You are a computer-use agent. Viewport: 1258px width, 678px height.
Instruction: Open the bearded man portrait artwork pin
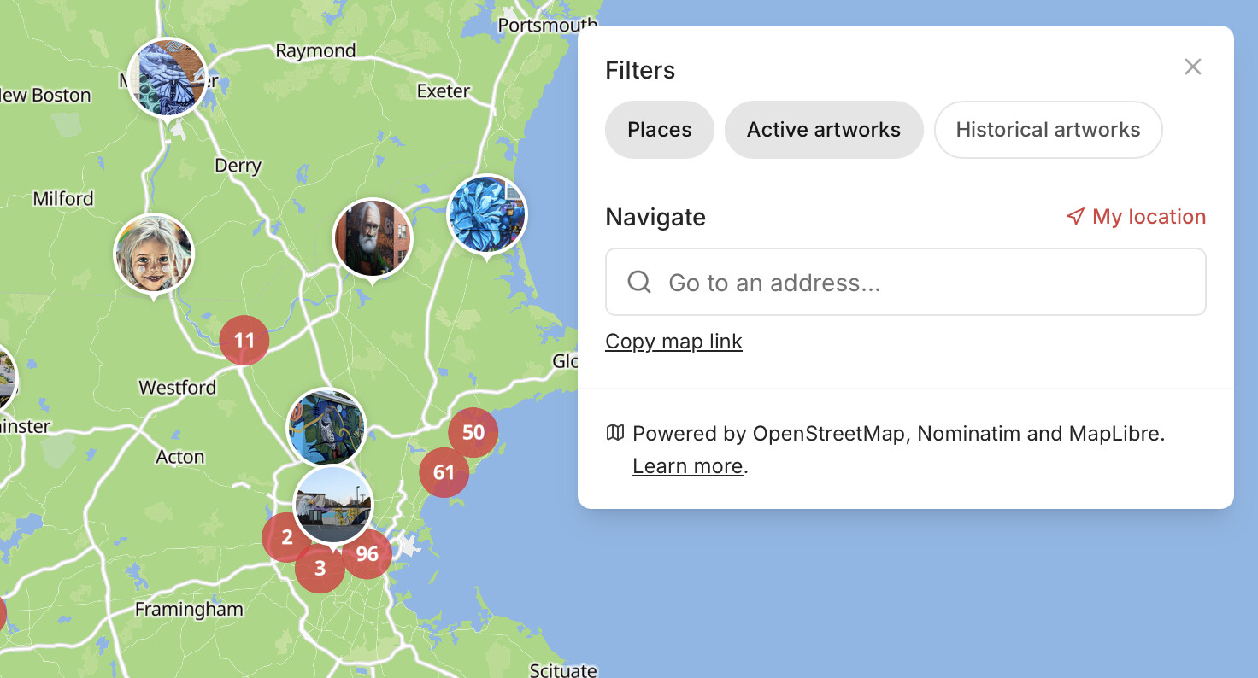click(373, 239)
